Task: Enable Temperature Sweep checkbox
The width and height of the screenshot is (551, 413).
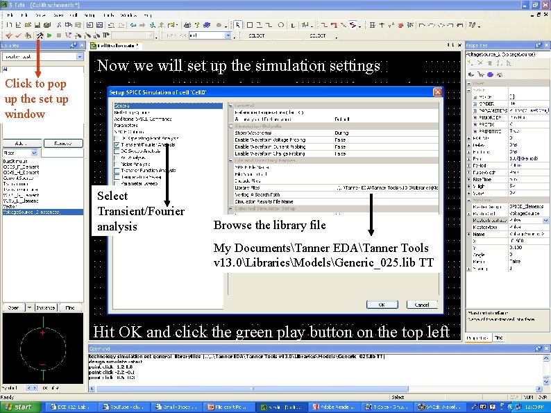Action: pos(117,177)
